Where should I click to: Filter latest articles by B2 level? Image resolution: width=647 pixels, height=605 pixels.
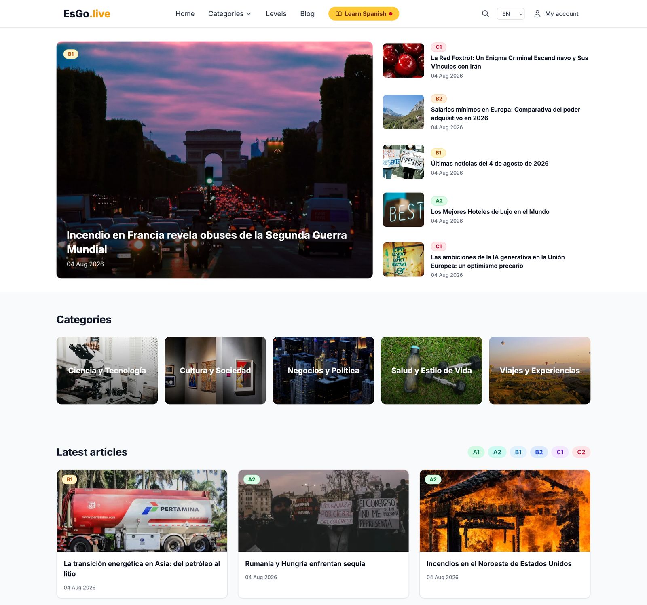pos(539,452)
